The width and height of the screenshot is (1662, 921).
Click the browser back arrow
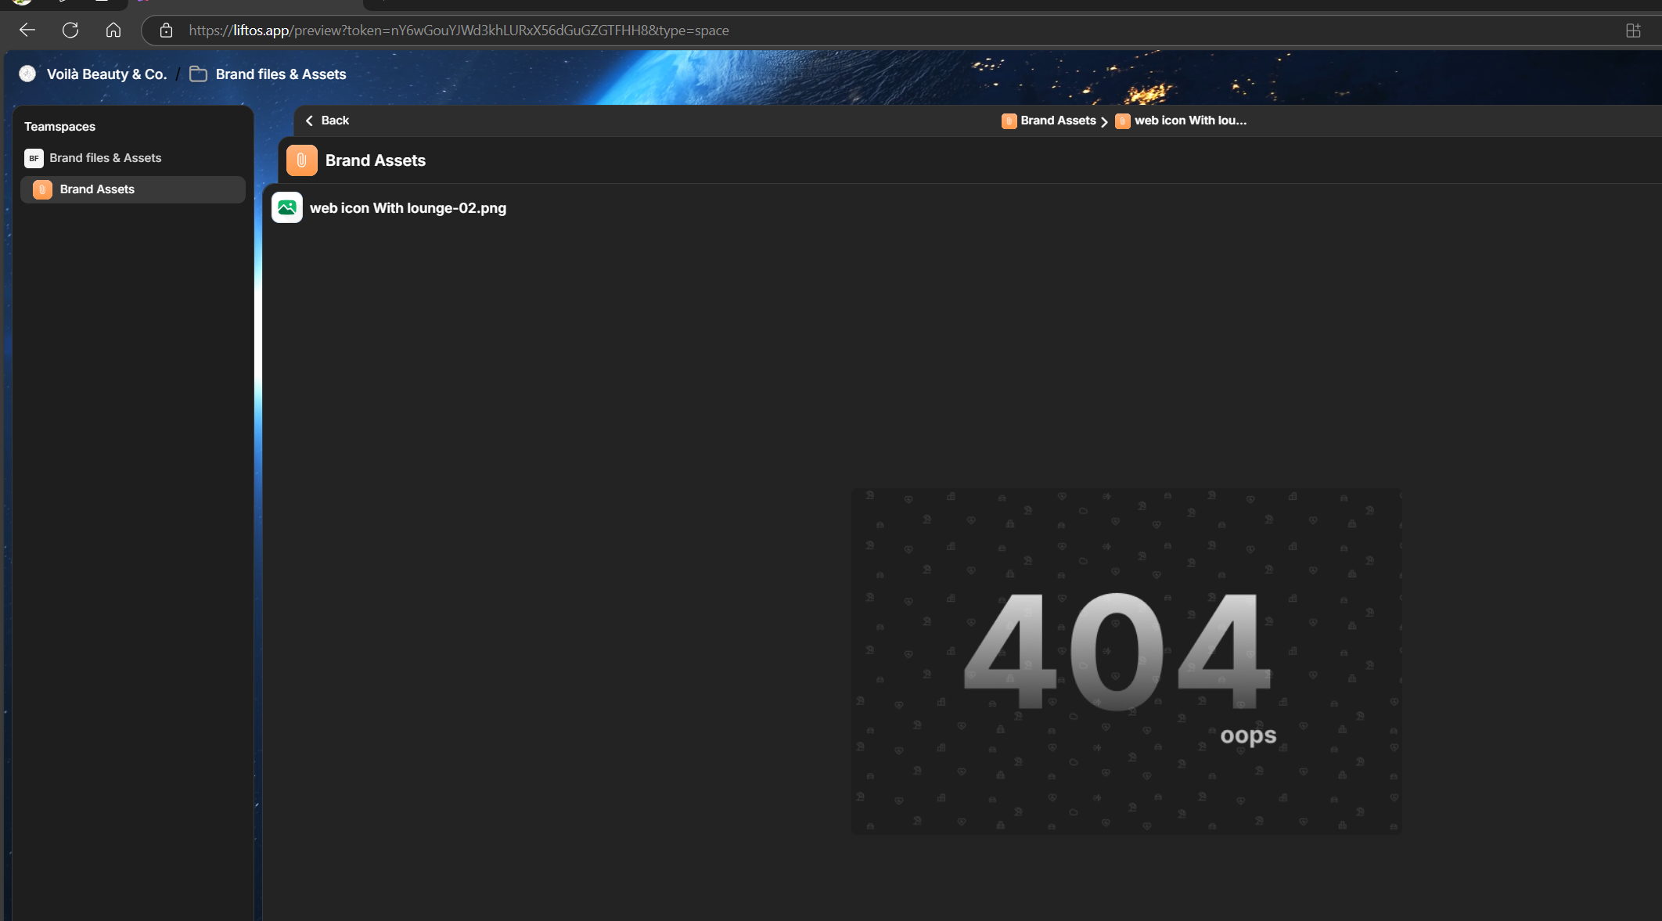pos(27,30)
